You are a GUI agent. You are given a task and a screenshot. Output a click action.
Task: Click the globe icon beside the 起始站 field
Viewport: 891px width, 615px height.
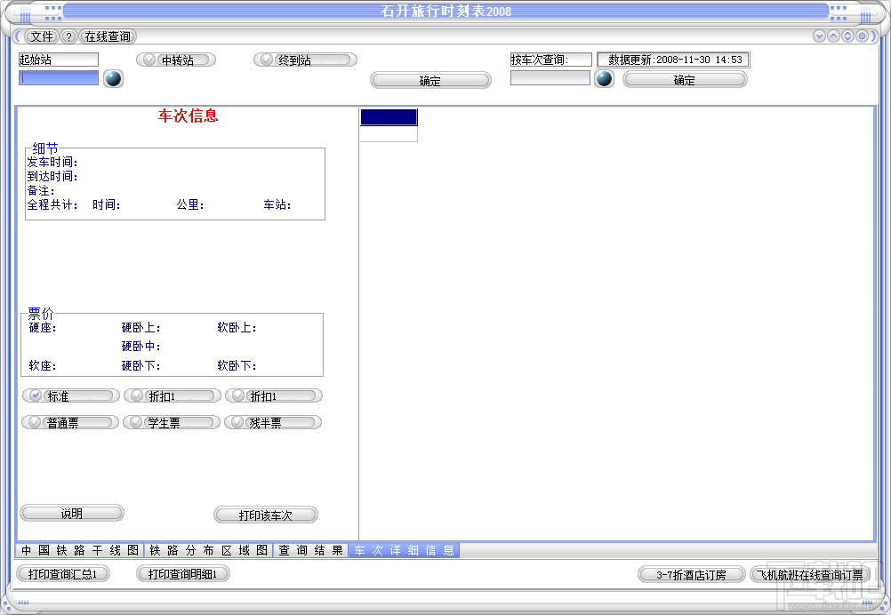(113, 78)
